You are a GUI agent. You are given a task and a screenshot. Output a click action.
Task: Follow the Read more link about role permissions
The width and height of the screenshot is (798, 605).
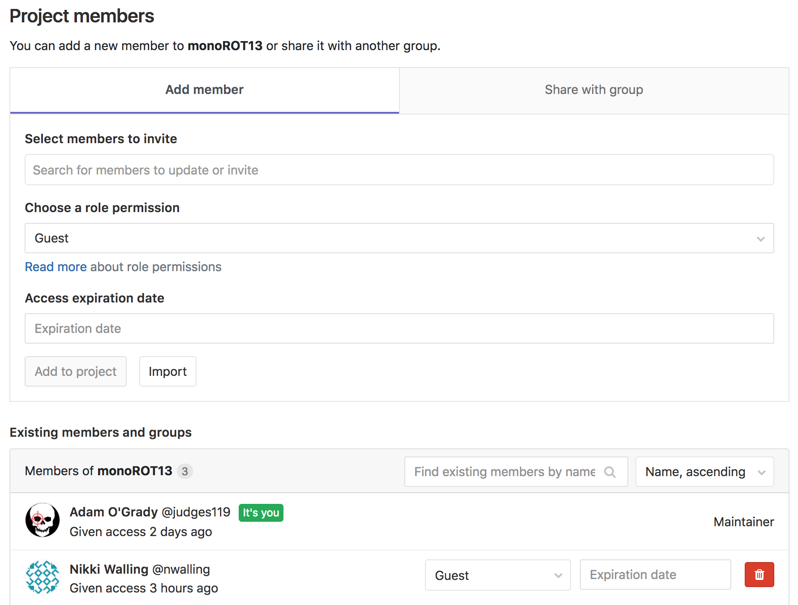coord(56,267)
